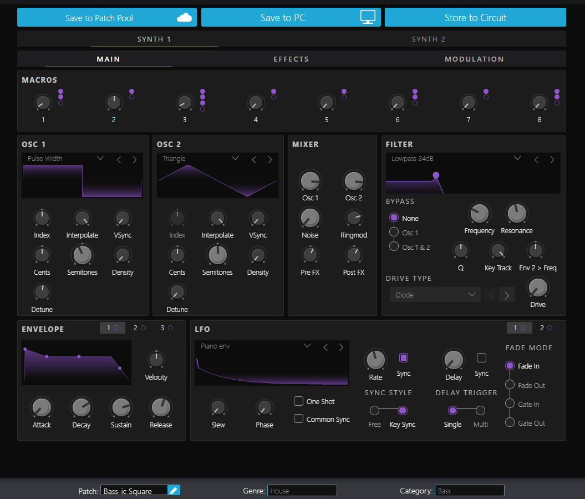Select bypass Osc 1 radio button
Viewport: 585px width, 499px height.
pos(394,232)
